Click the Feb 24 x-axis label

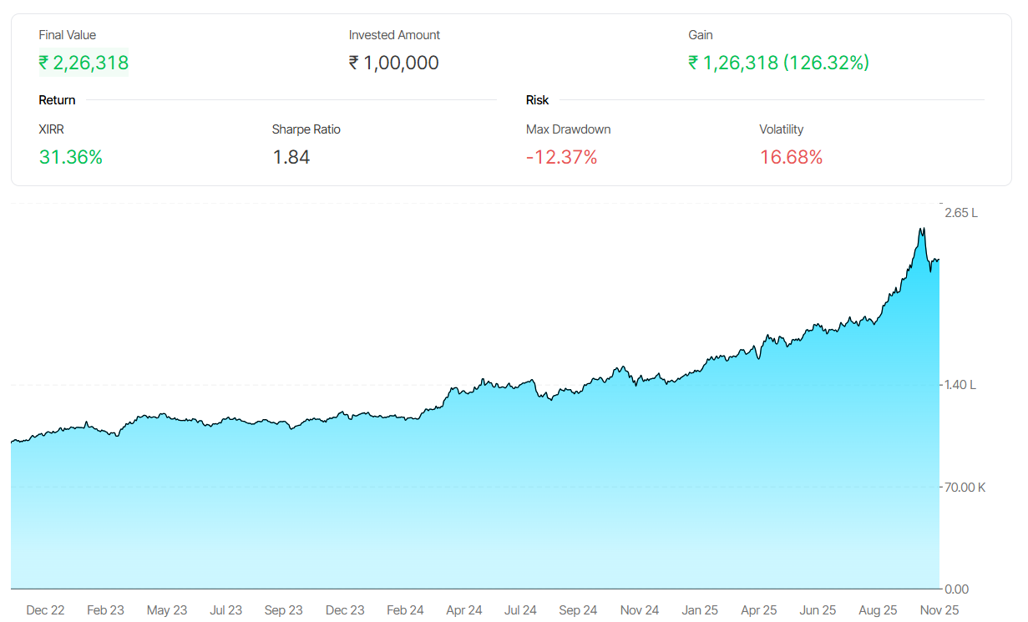(405, 610)
